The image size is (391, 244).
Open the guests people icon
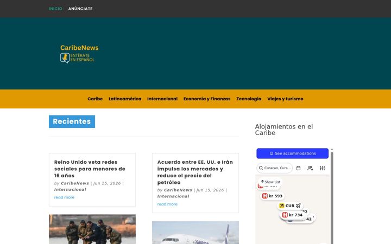tap(310, 168)
